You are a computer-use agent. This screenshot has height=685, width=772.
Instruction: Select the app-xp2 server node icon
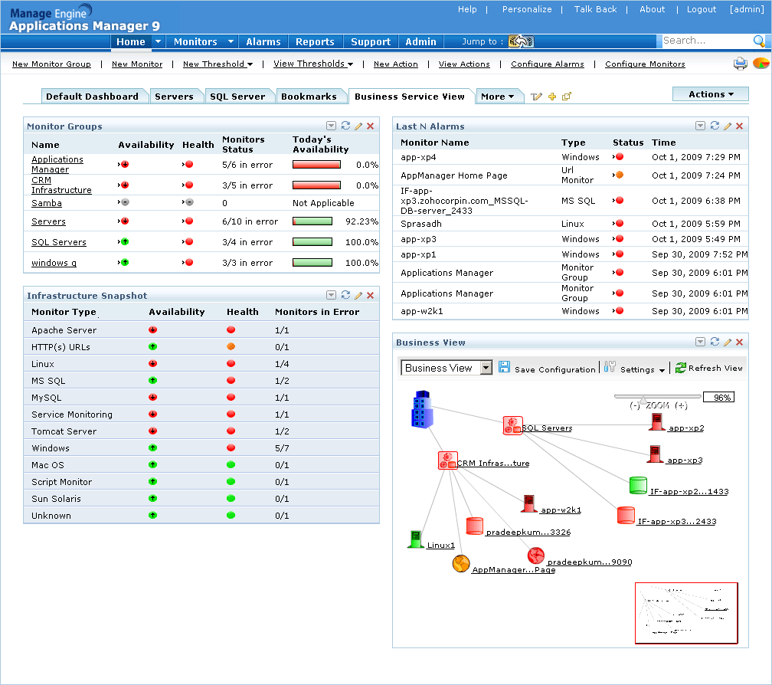pyautogui.click(x=656, y=422)
